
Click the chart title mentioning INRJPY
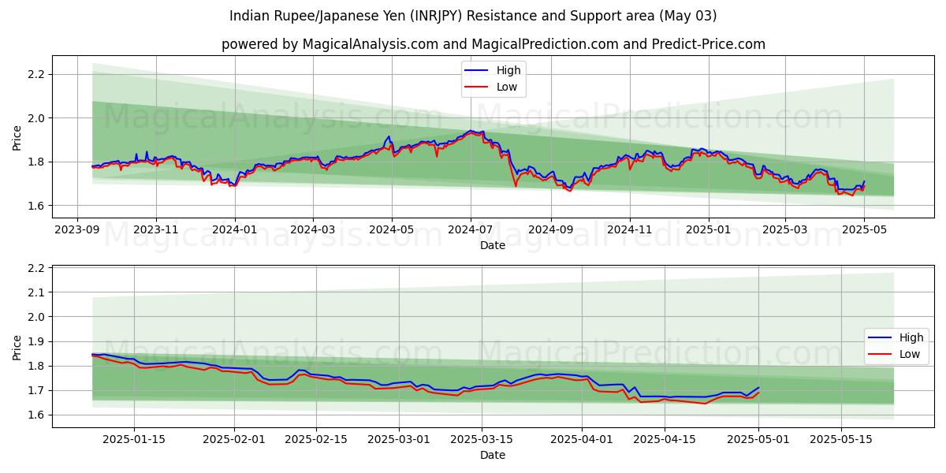[473, 16]
